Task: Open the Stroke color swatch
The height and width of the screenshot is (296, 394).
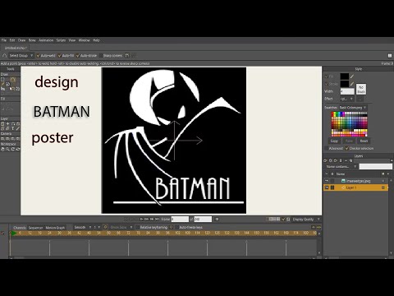Action: click(345, 84)
